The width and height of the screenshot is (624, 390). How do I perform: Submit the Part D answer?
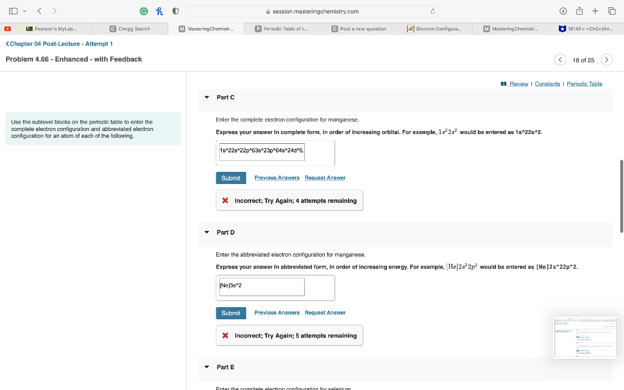click(x=231, y=313)
